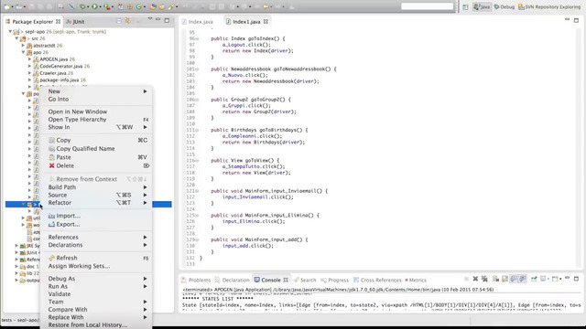Choose Export... from context menu
This screenshot has height=329, width=586.
click(97, 224)
